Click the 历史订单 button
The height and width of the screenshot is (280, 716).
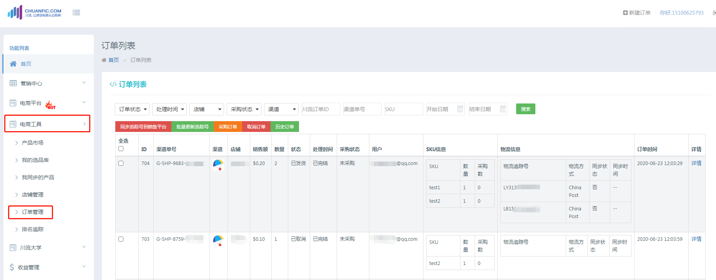point(285,127)
